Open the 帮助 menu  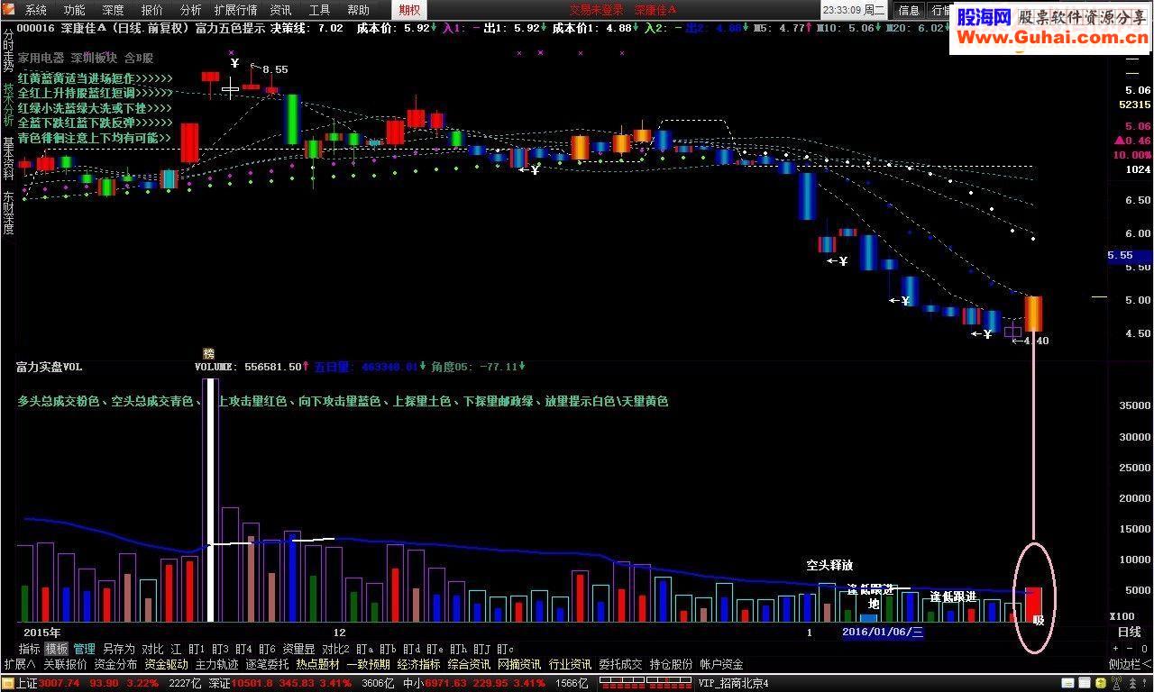[358, 10]
